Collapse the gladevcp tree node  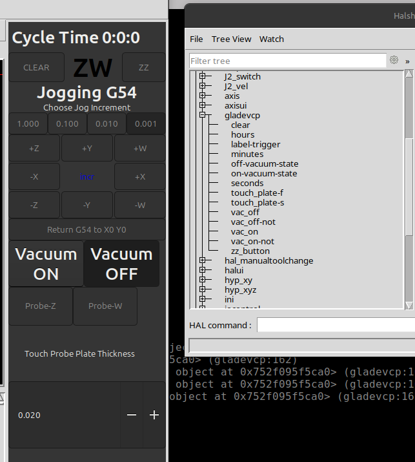click(x=203, y=115)
